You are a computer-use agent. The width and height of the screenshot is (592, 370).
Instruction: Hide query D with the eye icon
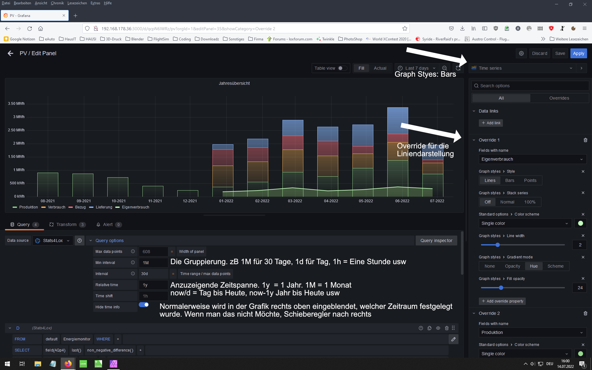click(x=438, y=328)
